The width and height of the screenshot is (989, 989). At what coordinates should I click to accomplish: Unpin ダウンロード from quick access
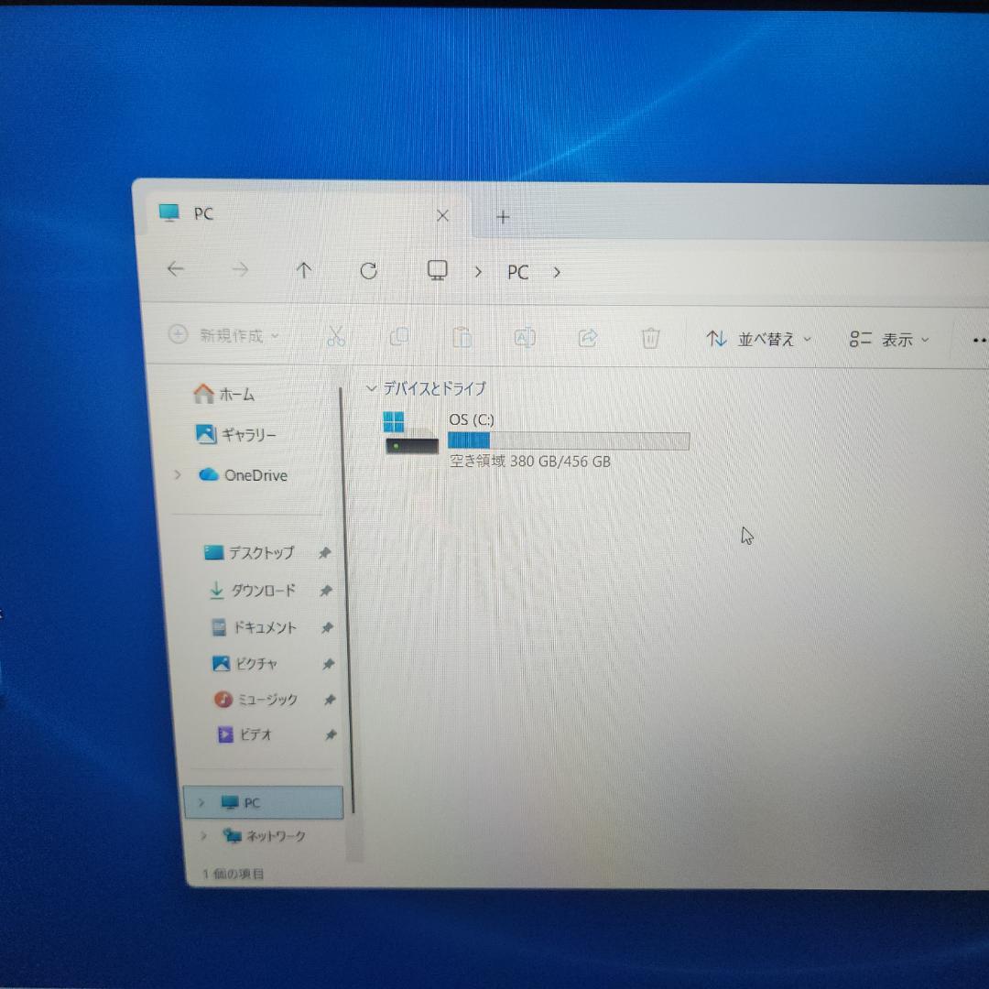pyautogui.click(x=326, y=591)
